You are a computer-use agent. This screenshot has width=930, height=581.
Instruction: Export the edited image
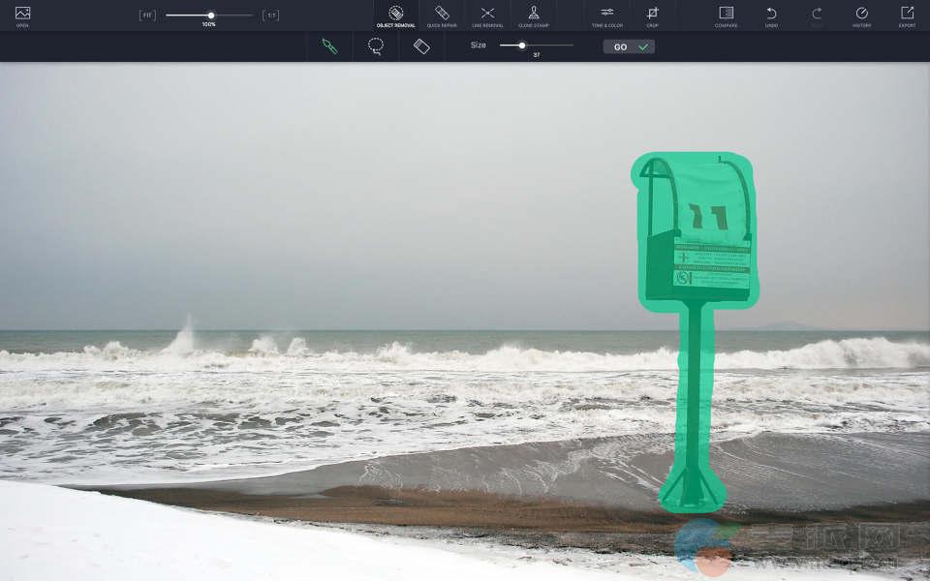click(x=907, y=15)
